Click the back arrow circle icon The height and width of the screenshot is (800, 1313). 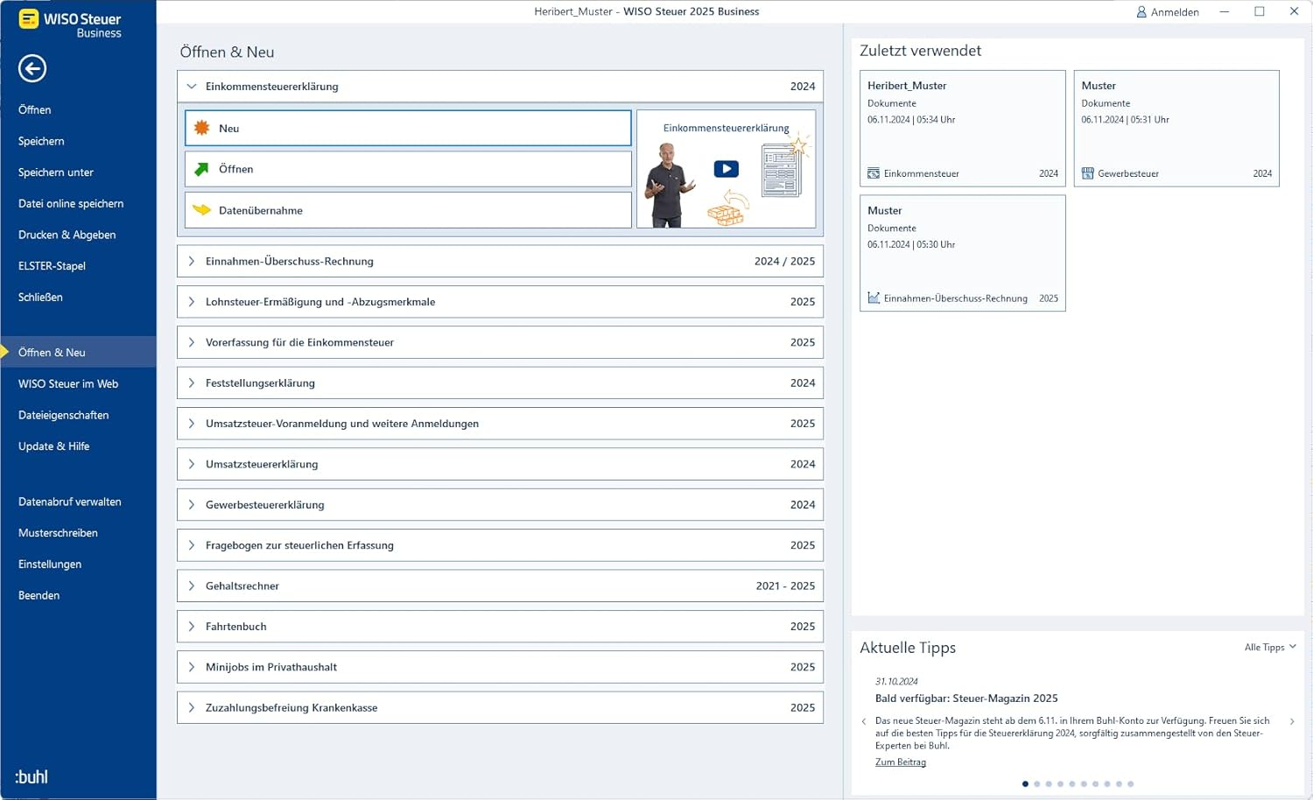32,68
